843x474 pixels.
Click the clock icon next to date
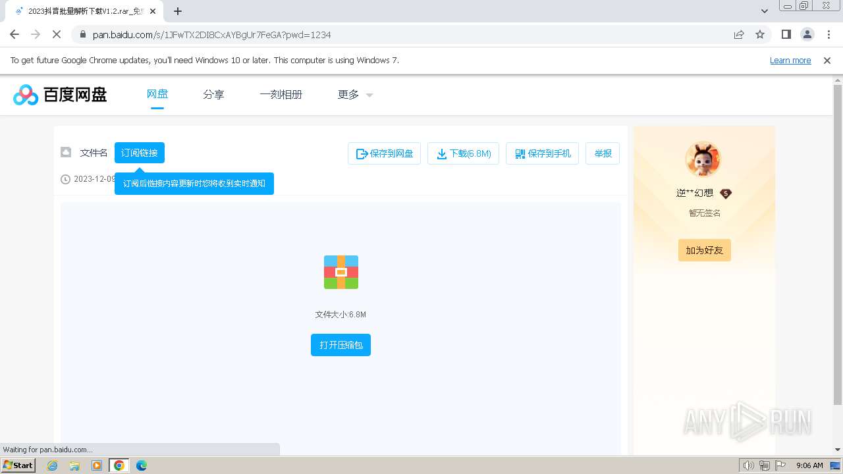click(65, 179)
